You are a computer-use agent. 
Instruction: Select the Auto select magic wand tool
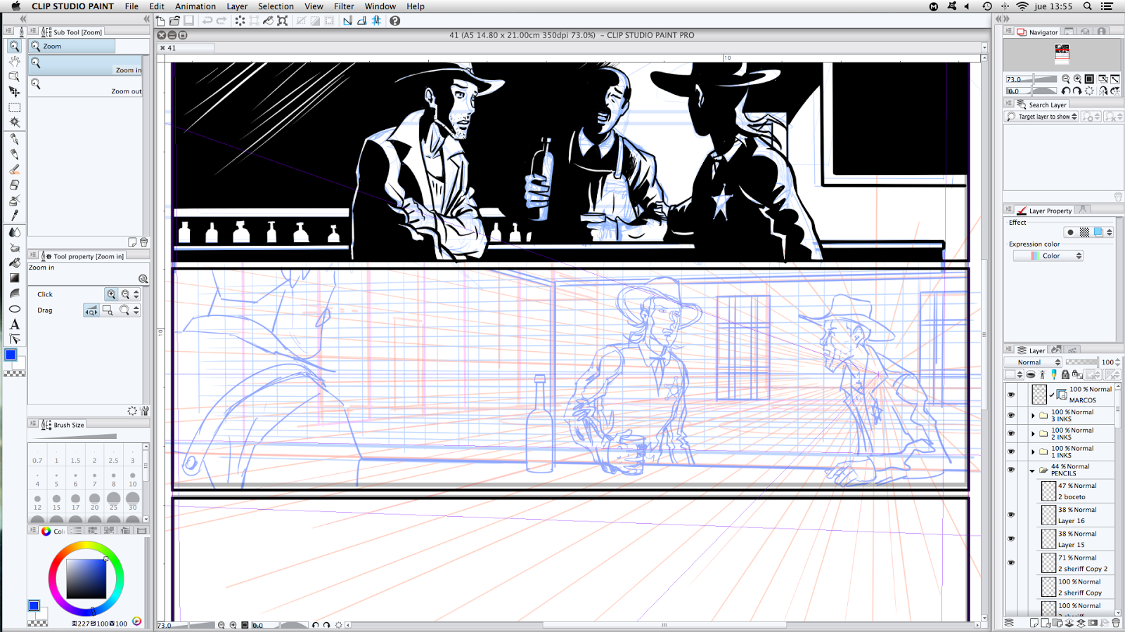14,123
